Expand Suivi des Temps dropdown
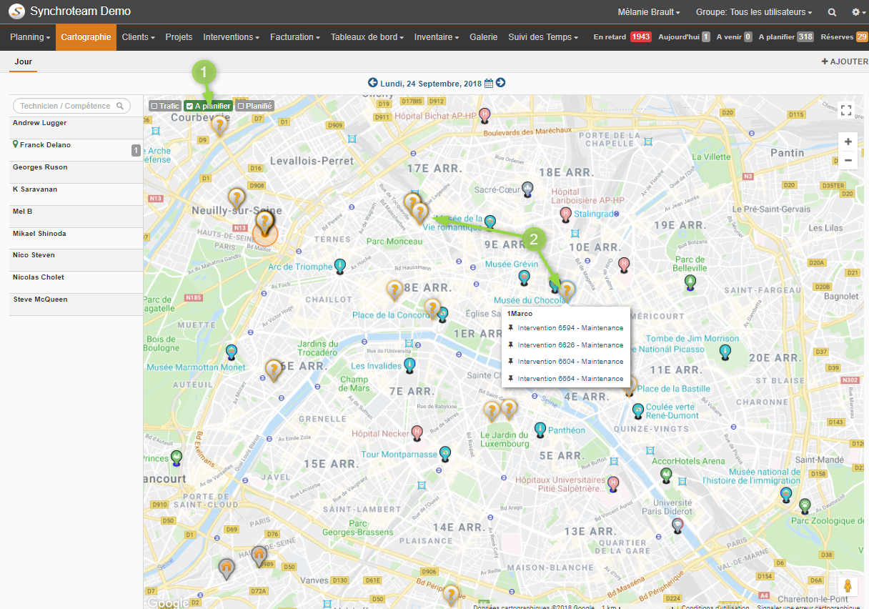The height and width of the screenshot is (609, 869). pos(543,37)
